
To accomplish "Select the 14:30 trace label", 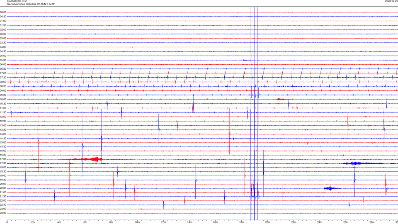I will tap(3, 139).
